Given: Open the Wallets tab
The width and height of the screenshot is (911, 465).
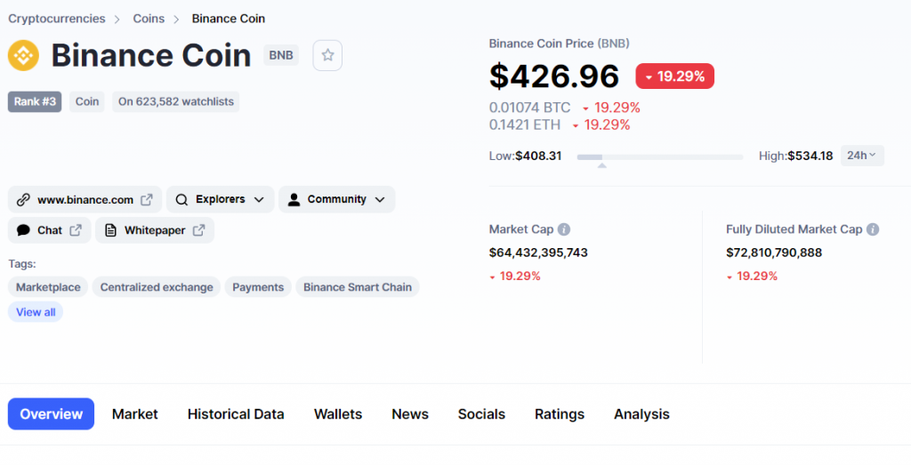Looking at the screenshot, I should (x=338, y=414).
